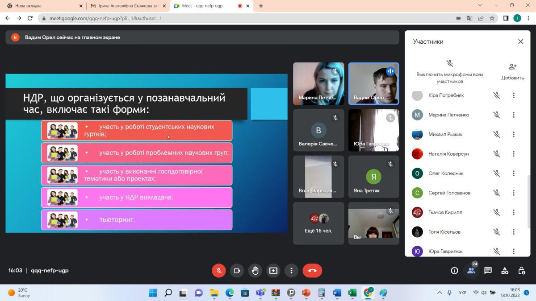The image size is (536, 301).
Task: Toggle your camera off
Action: [237, 271]
